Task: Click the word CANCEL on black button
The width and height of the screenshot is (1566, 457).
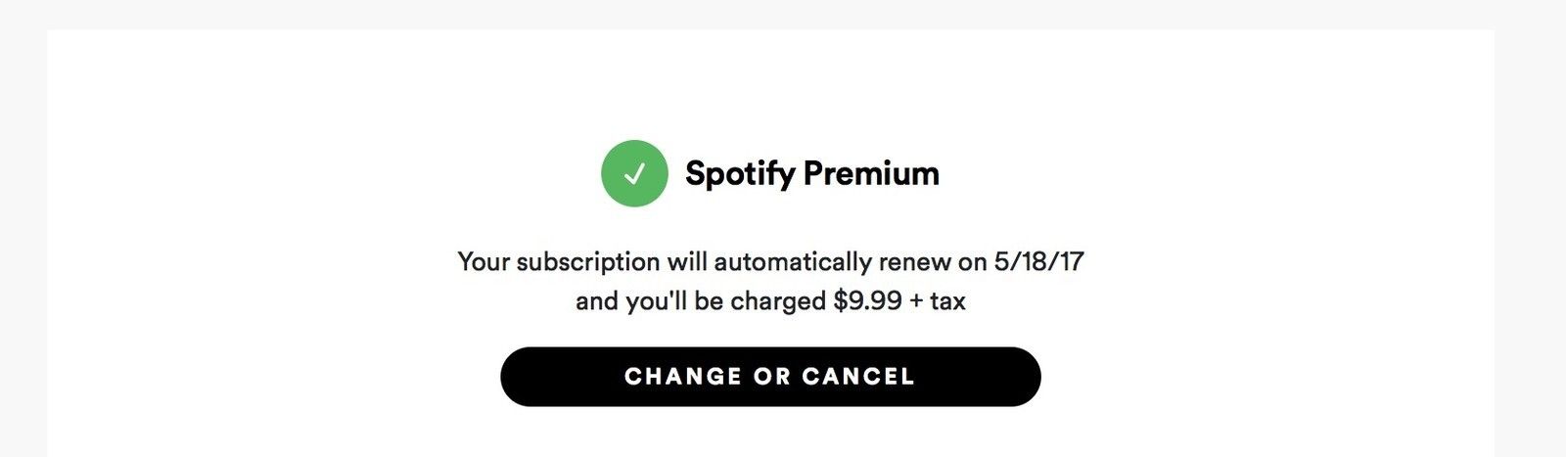Action: pyautogui.click(x=858, y=377)
